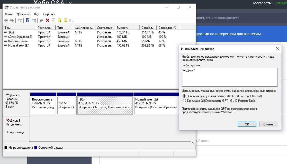Image resolution: width=287 pixels, height=164 pixels.
Task: Open the Действие menu
Action: click(x=23, y=14)
